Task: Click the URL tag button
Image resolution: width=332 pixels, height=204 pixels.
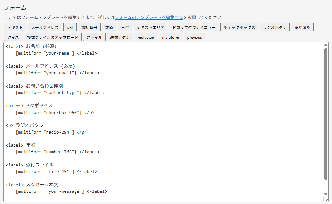Action: tap(70, 27)
